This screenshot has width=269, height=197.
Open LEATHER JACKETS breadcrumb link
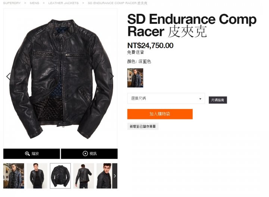(x=64, y=3)
